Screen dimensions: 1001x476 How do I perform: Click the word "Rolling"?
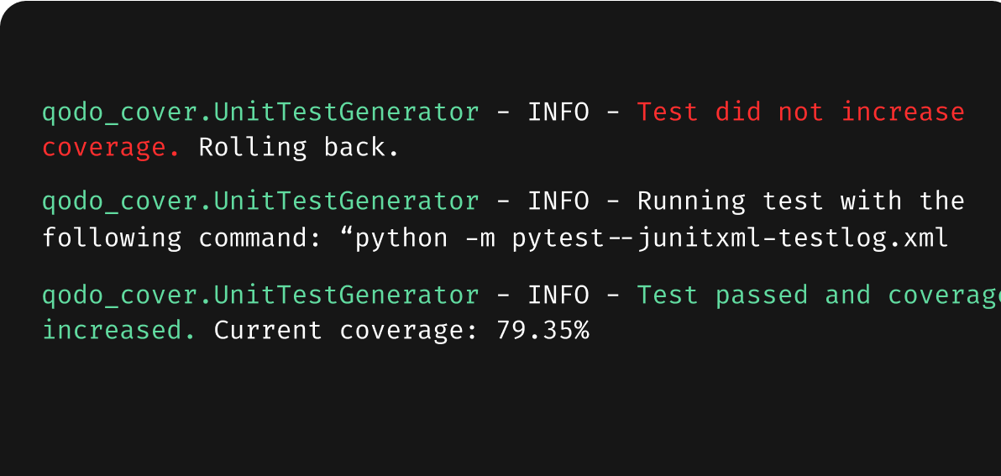point(253,148)
